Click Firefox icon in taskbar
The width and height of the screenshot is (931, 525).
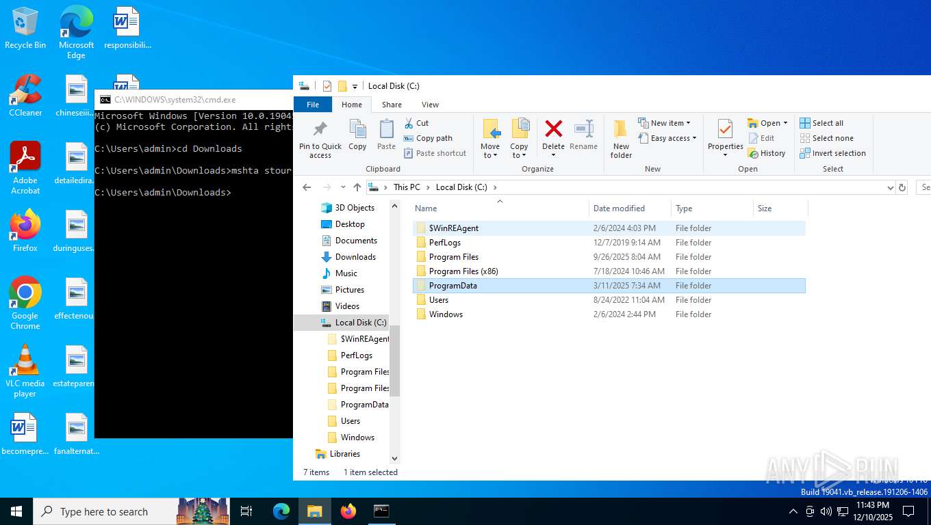(x=348, y=511)
